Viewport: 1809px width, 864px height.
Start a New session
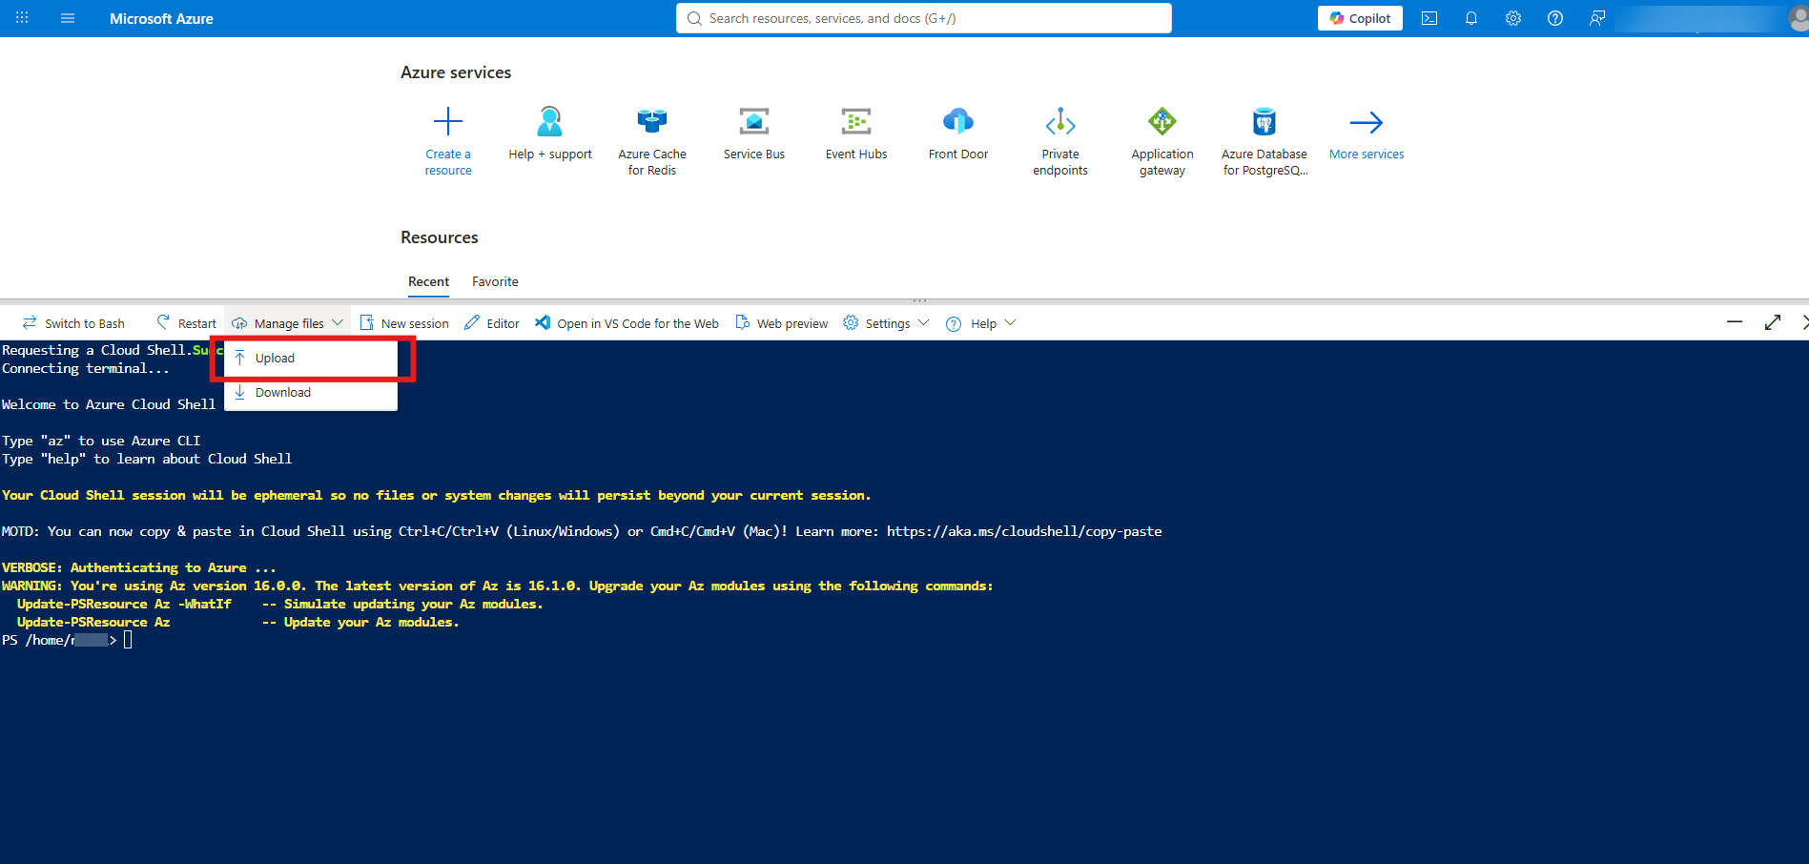coord(404,323)
